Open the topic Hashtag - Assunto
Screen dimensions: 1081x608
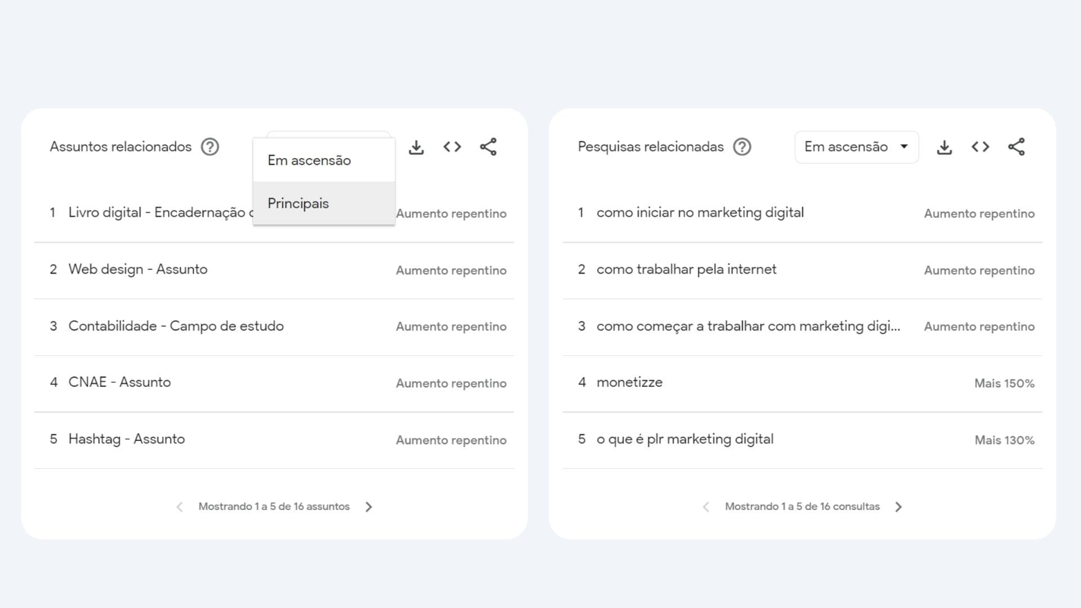127,439
